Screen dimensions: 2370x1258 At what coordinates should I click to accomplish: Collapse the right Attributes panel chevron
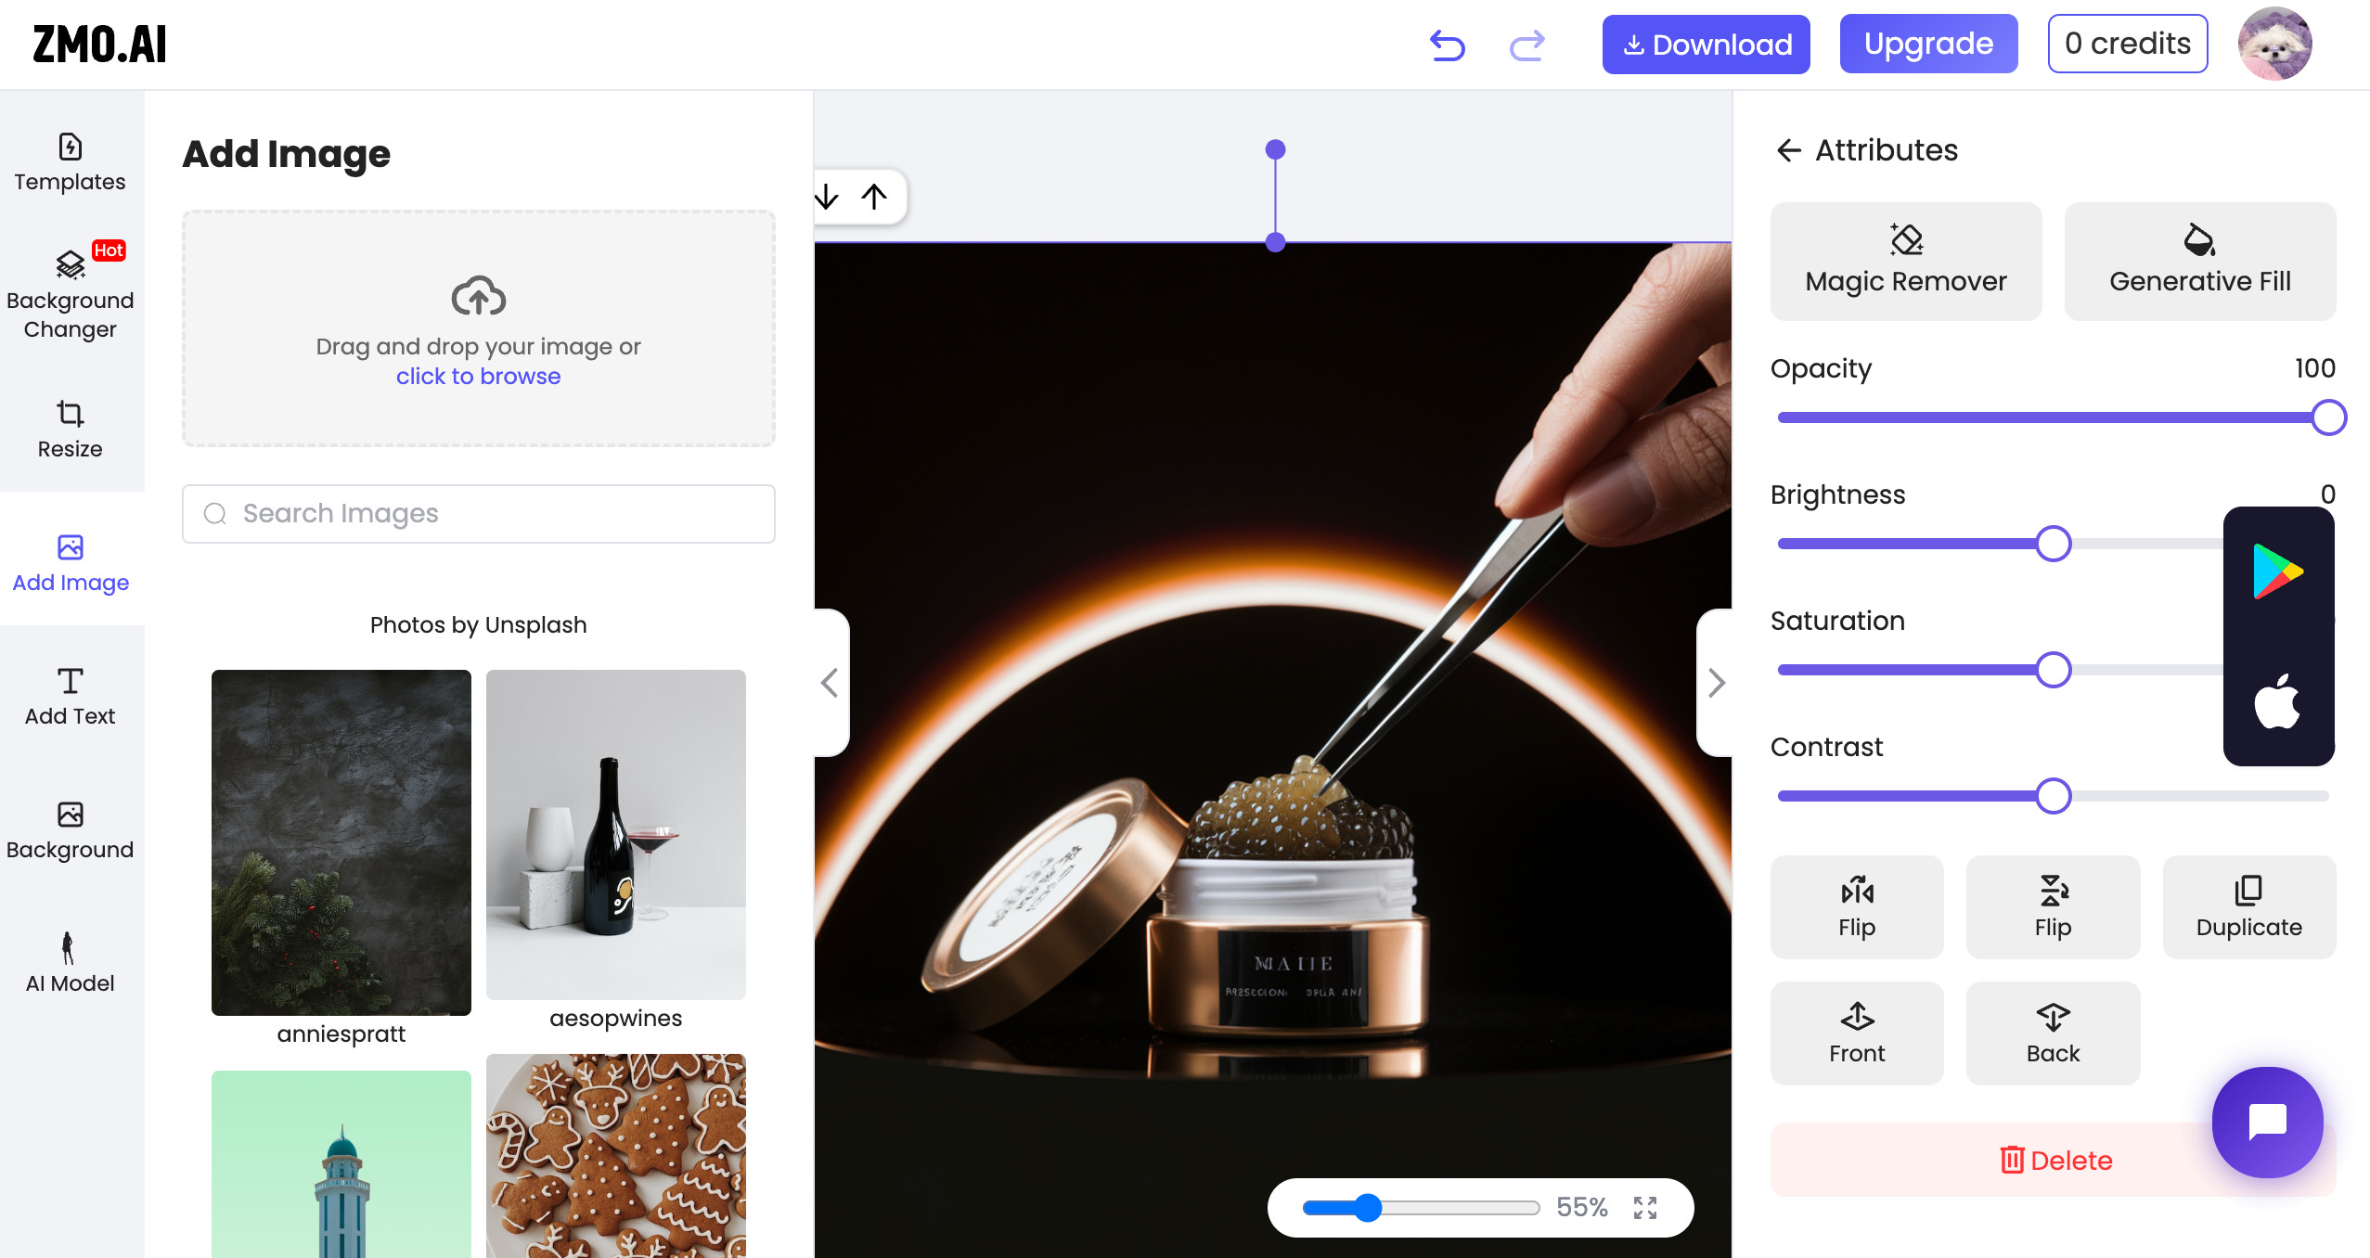coord(1716,683)
